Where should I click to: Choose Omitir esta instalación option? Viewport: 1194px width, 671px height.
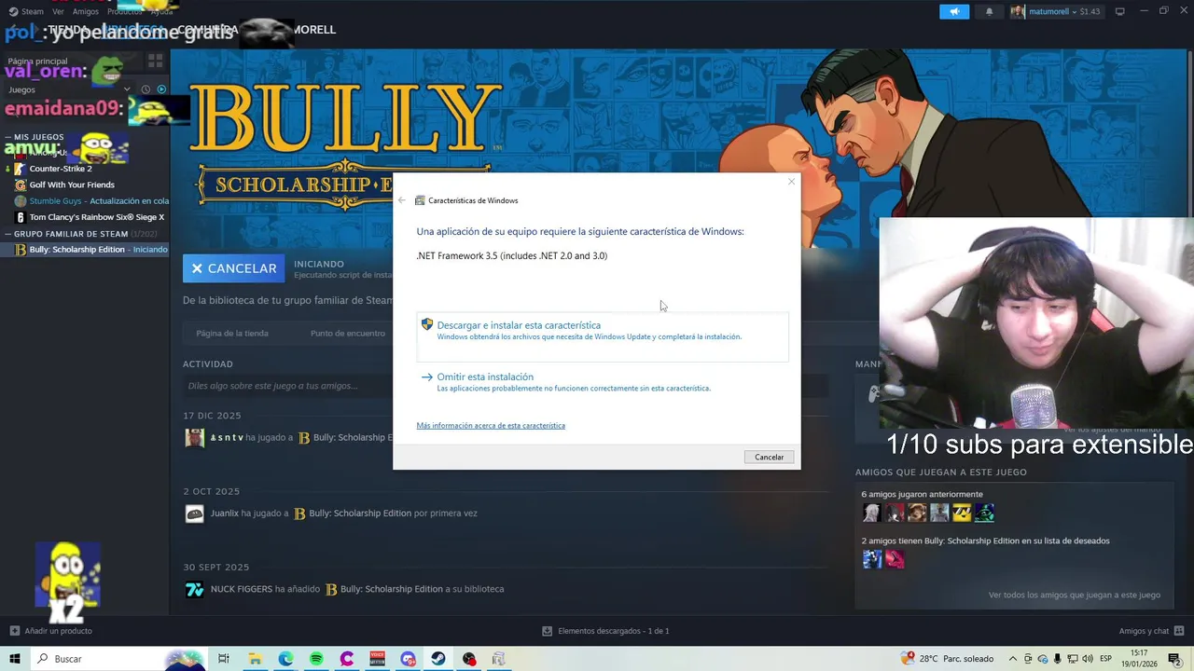coord(603,382)
